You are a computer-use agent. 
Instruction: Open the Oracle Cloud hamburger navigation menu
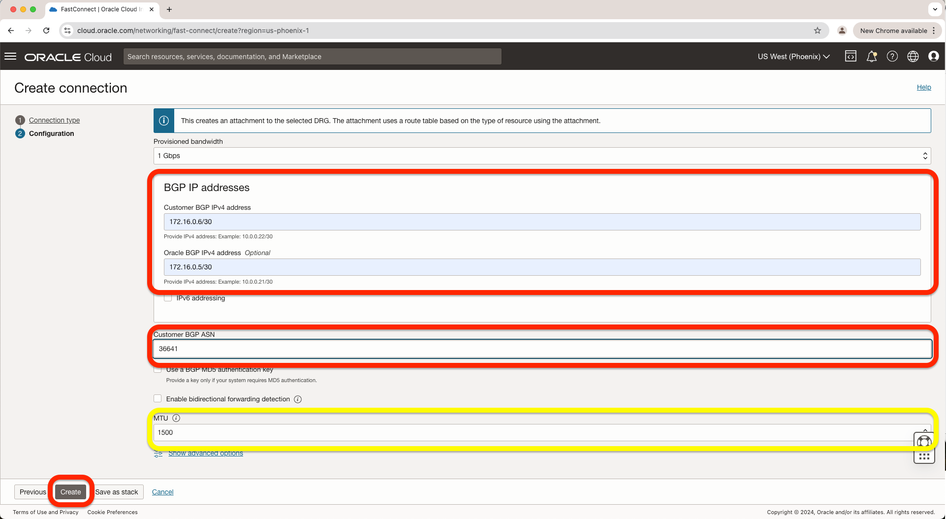click(x=10, y=57)
